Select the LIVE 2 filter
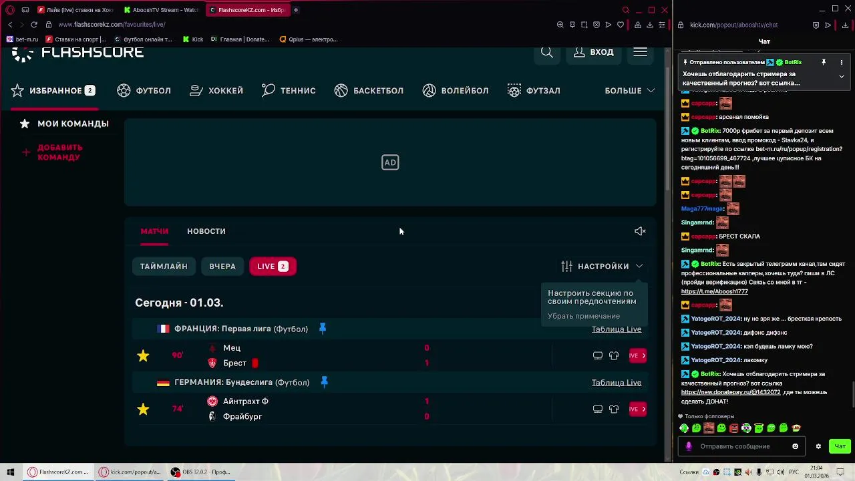 pyautogui.click(x=273, y=267)
